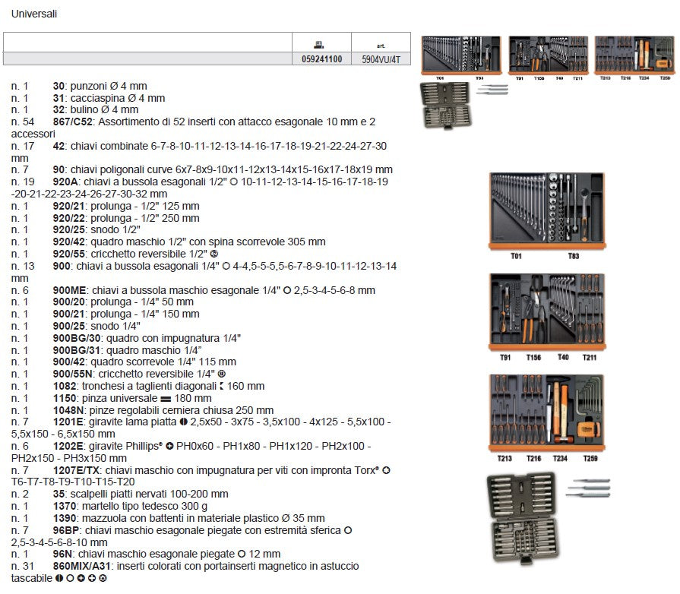
Task: Click the slotted blade symbol in 1201E line
Action: pyautogui.click(x=183, y=422)
